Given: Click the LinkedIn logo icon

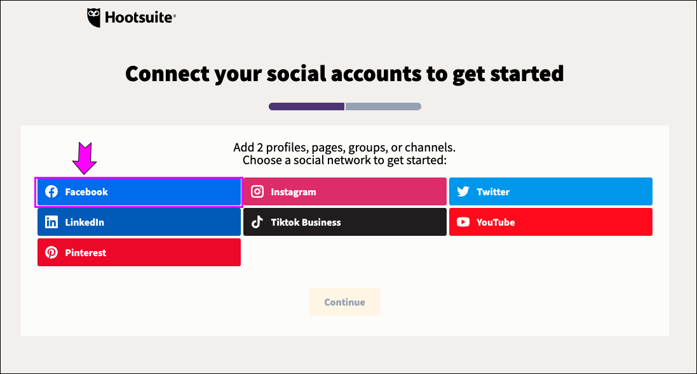Looking at the screenshot, I should (51, 222).
